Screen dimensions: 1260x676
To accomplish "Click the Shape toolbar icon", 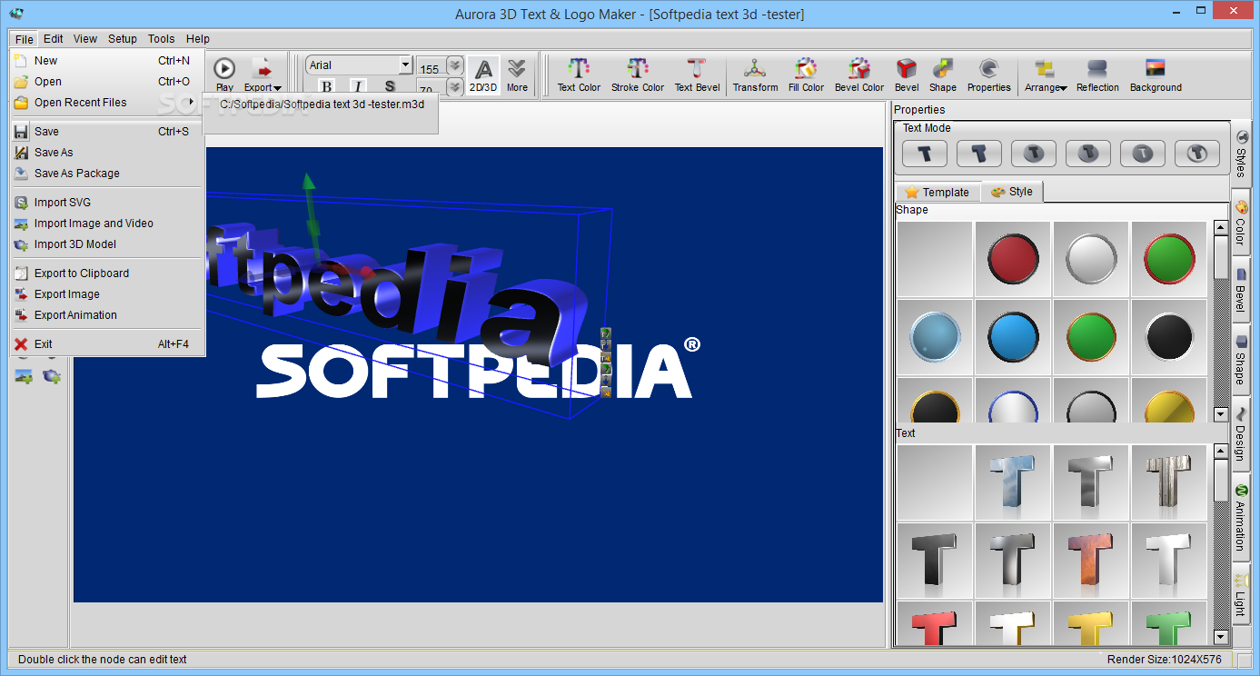I will click(942, 75).
